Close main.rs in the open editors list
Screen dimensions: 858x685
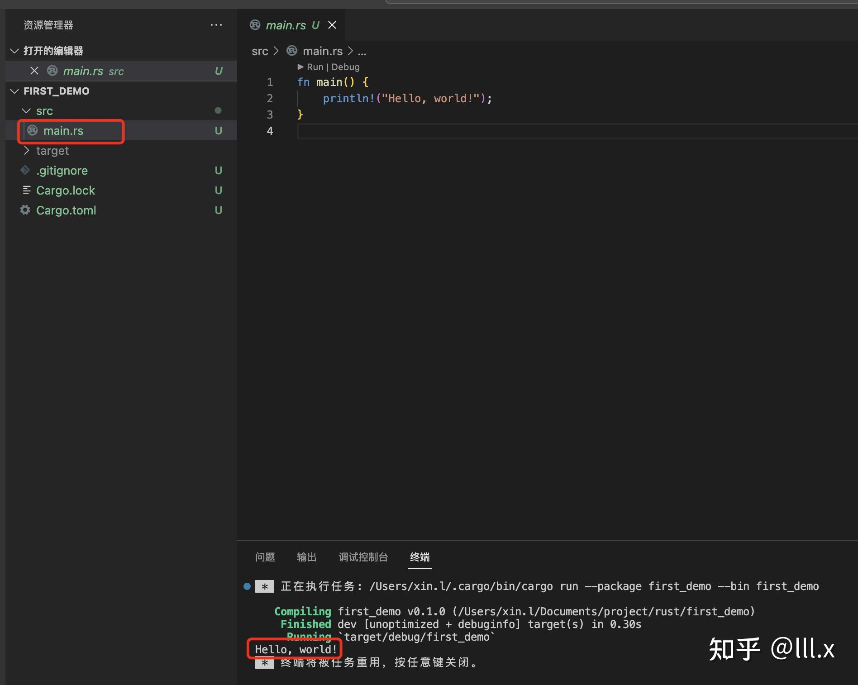pyautogui.click(x=34, y=71)
